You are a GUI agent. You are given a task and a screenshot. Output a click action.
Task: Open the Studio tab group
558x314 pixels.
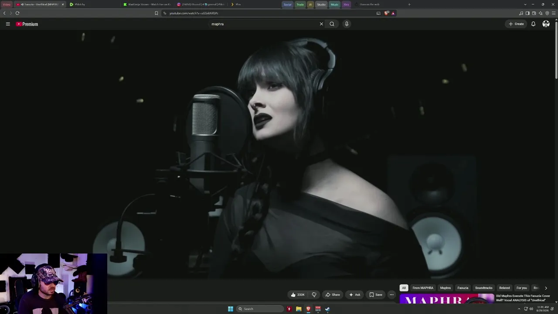point(321,4)
